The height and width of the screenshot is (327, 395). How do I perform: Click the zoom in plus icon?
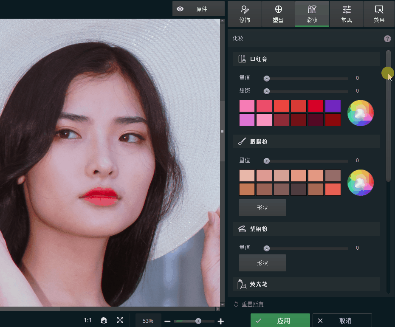[x=220, y=321]
